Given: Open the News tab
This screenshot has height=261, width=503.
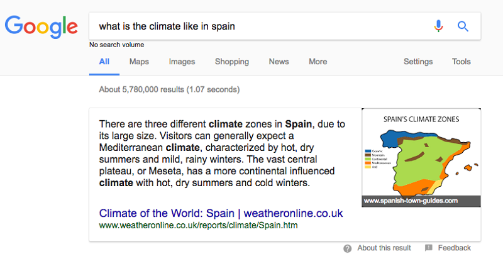Looking at the screenshot, I should (279, 62).
